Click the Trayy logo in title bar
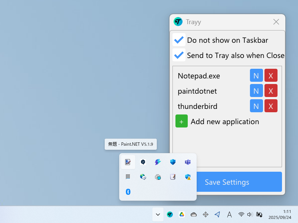This screenshot has width=298, height=223. coord(178,22)
